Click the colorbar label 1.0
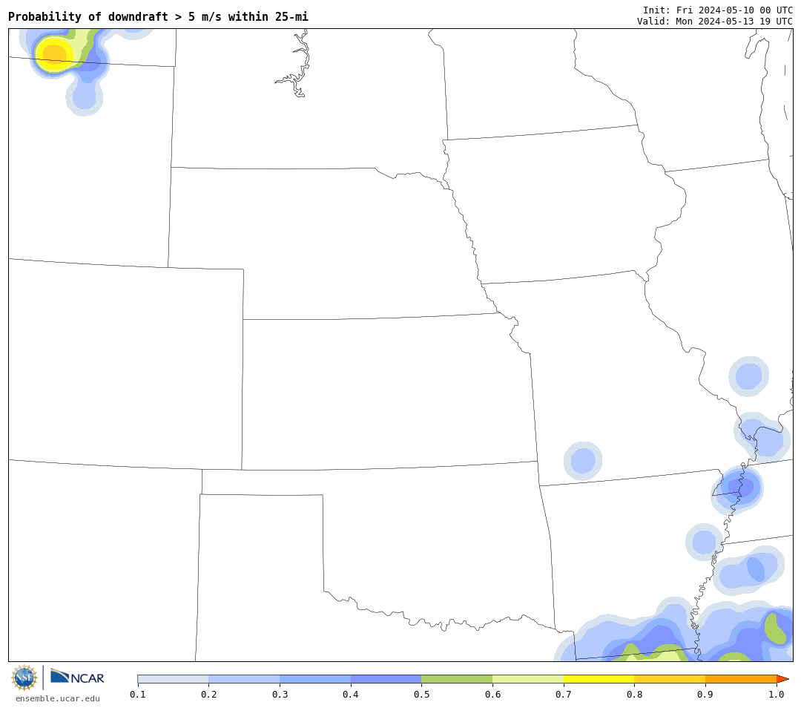This screenshot has height=708, width=801. point(777,694)
